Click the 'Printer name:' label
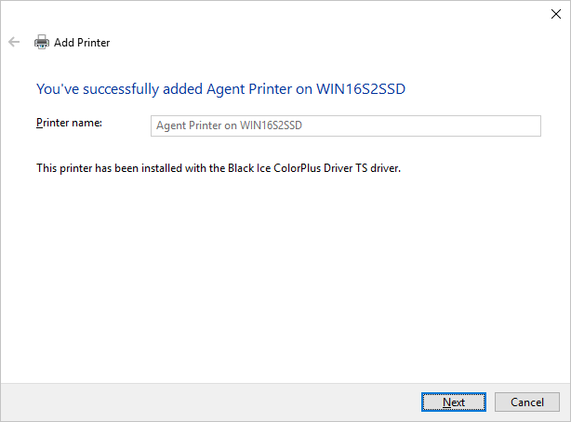Image resolution: width=571 pixels, height=422 pixels. pos(69,123)
